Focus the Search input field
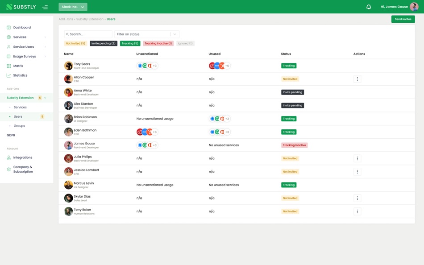The image size is (424, 265). pyautogui.click(x=88, y=34)
